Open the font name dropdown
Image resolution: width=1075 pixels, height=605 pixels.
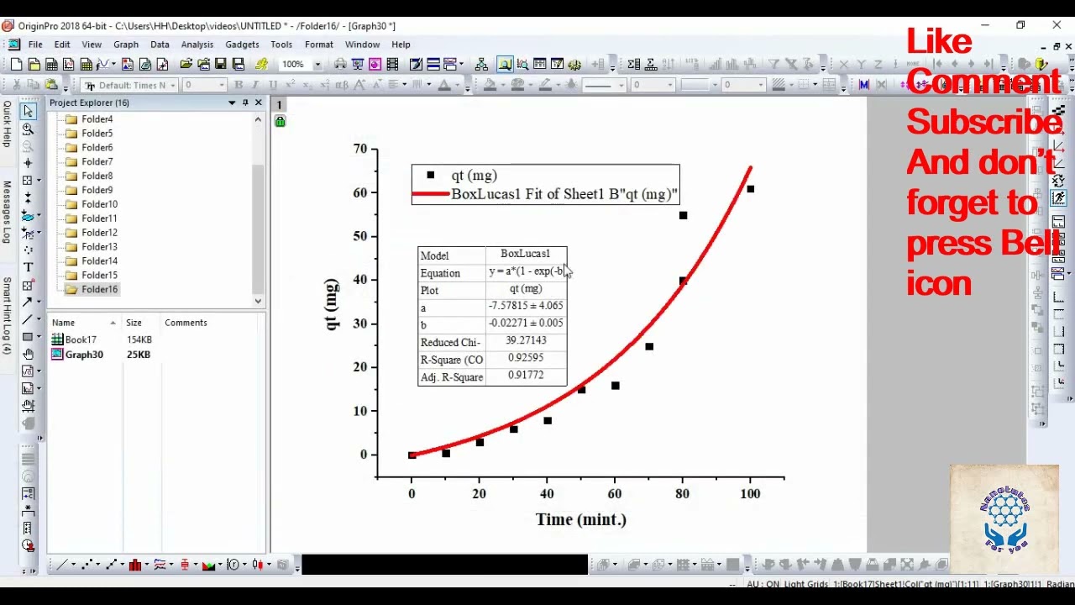pos(172,85)
